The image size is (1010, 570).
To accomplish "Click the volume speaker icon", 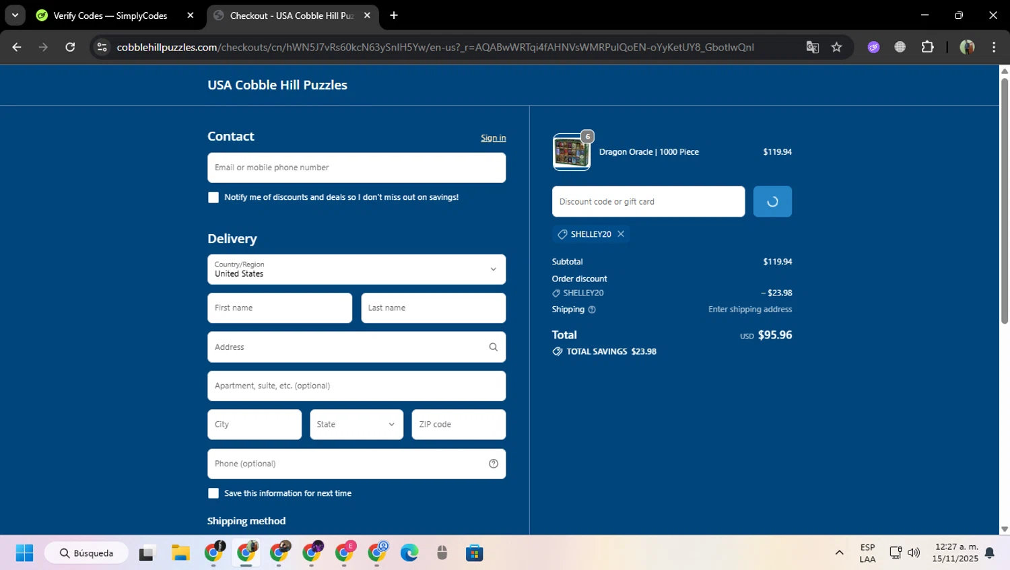I will (x=914, y=553).
